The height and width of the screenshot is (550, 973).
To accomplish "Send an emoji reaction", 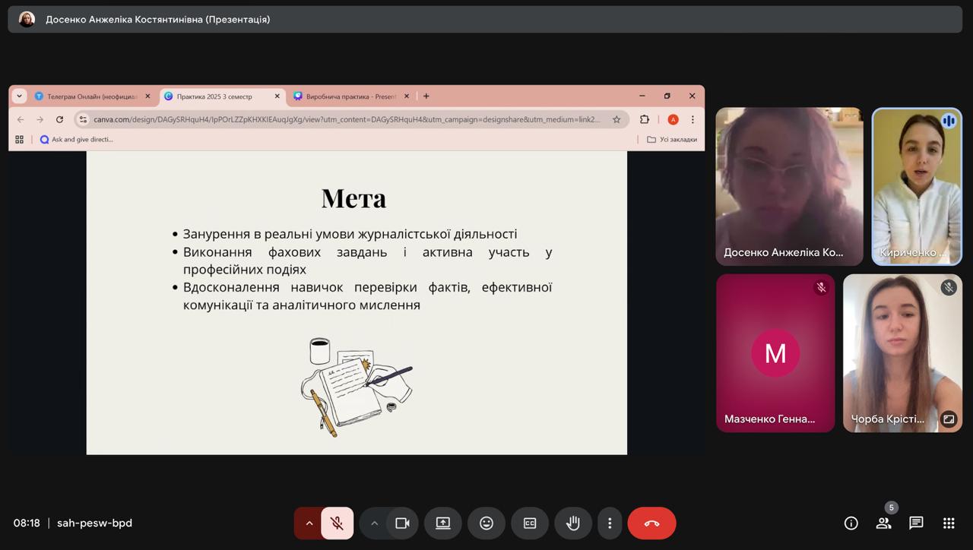I will [x=486, y=523].
